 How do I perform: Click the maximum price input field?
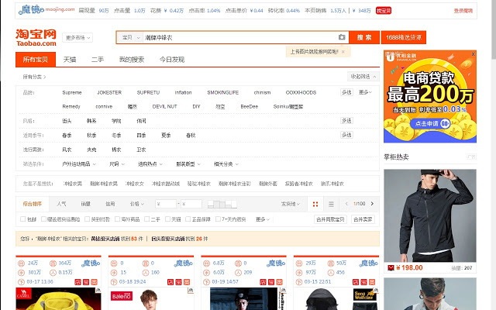(x=191, y=204)
